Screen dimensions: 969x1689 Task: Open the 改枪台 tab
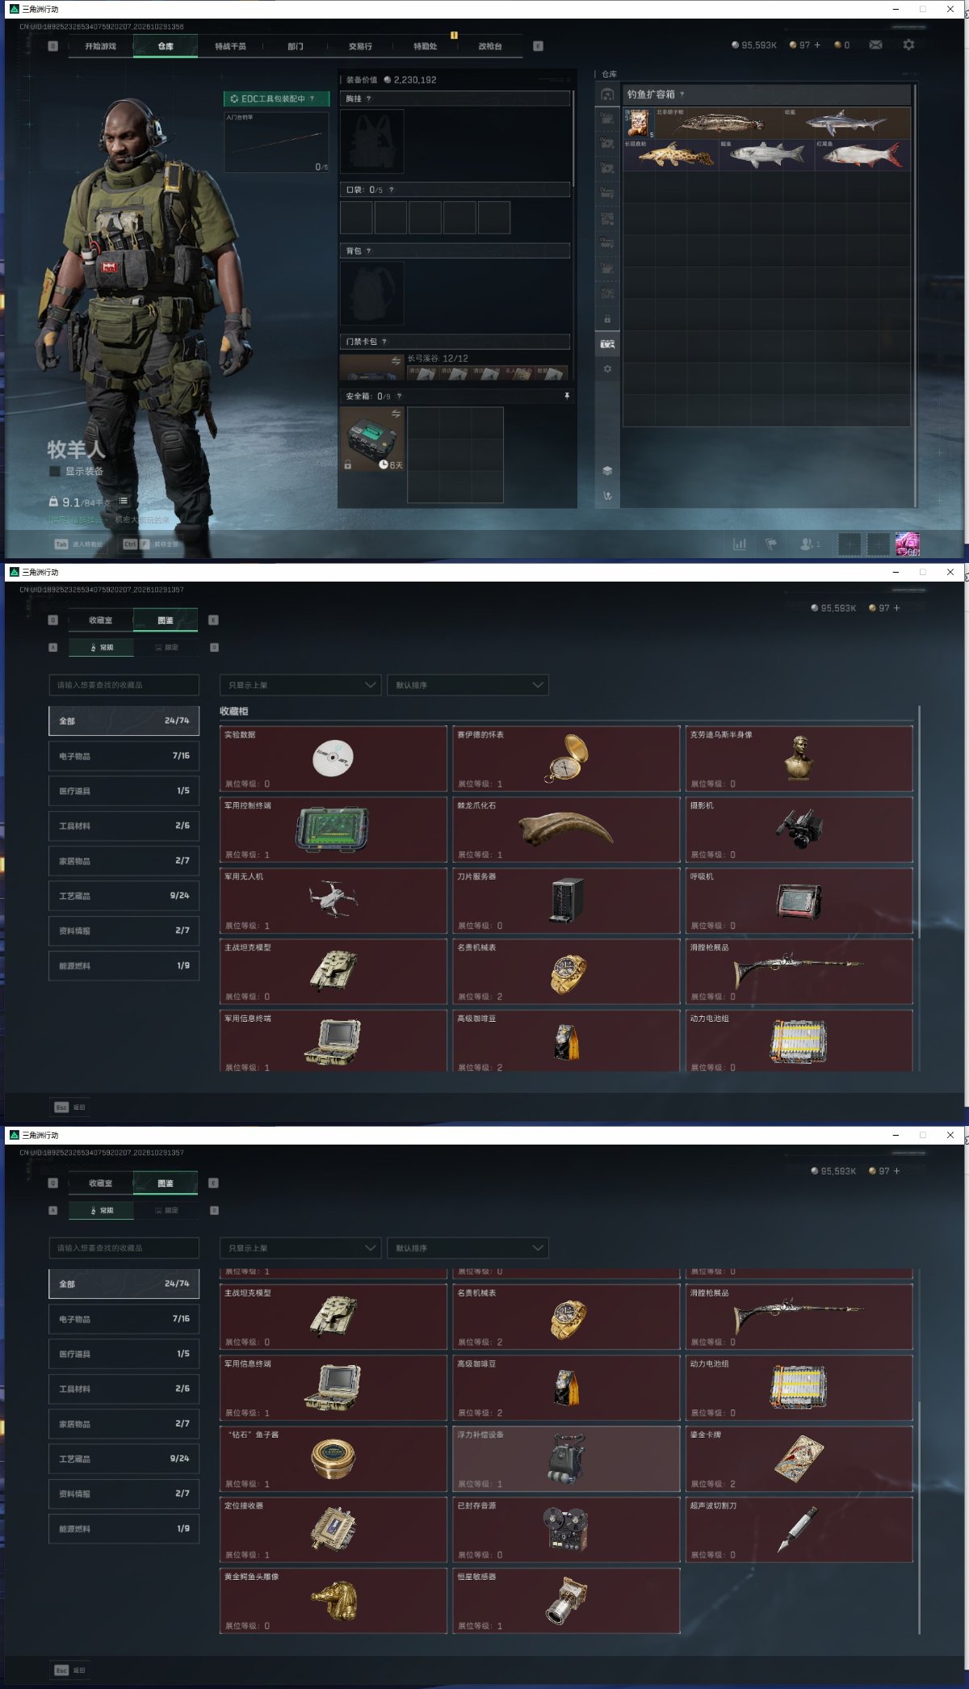[x=489, y=47]
